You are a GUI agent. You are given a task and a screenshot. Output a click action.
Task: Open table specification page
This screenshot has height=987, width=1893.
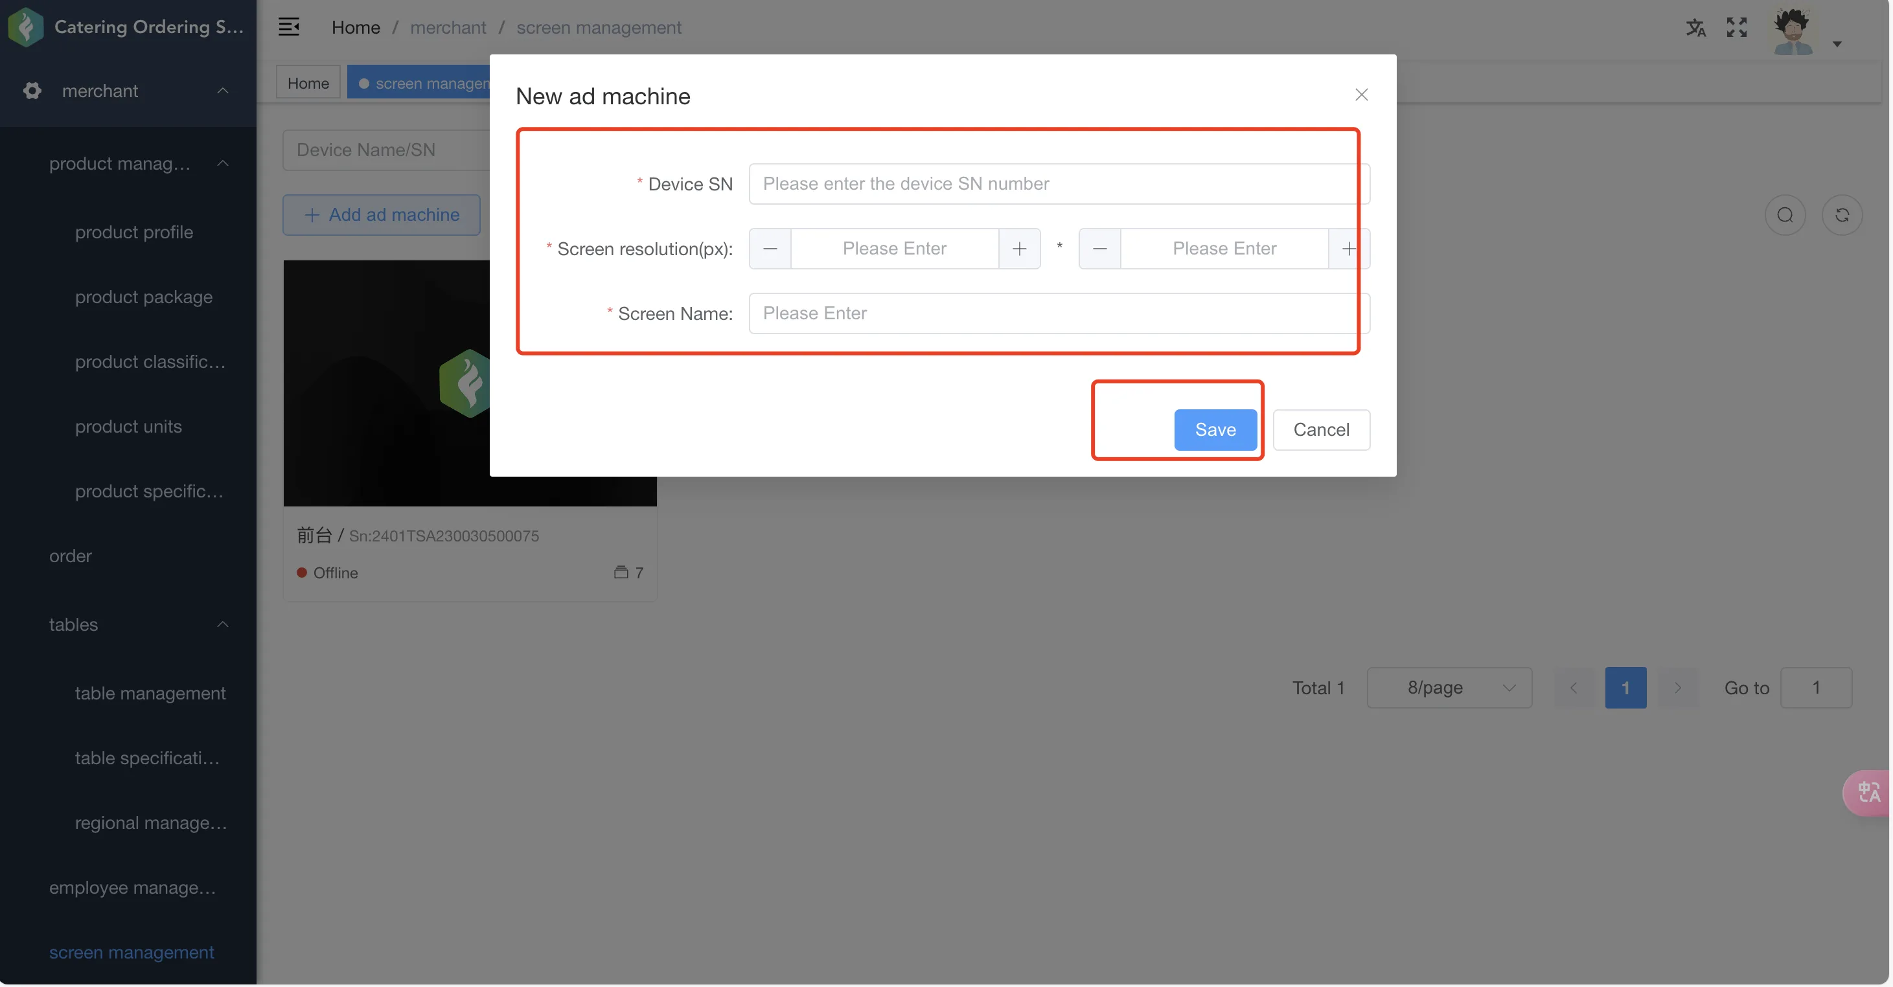pyautogui.click(x=147, y=758)
